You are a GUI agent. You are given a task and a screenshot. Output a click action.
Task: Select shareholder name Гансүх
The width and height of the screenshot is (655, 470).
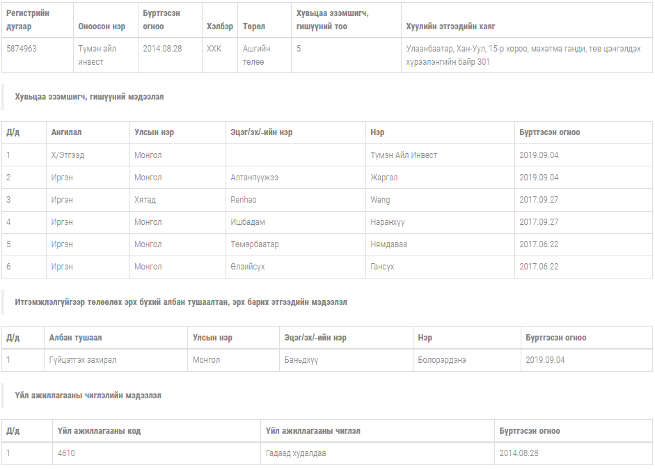click(x=383, y=267)
